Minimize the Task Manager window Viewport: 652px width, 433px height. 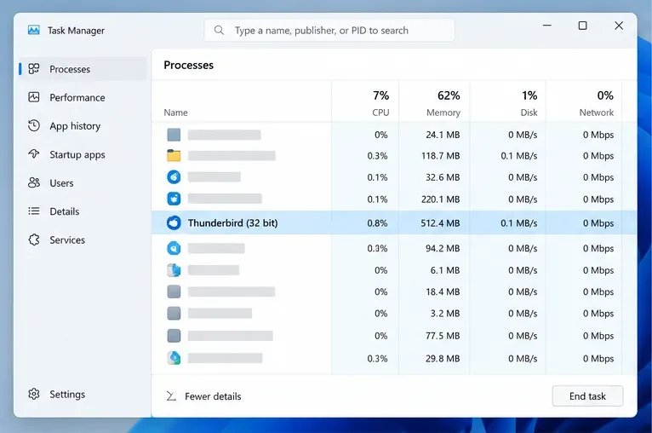546,26
